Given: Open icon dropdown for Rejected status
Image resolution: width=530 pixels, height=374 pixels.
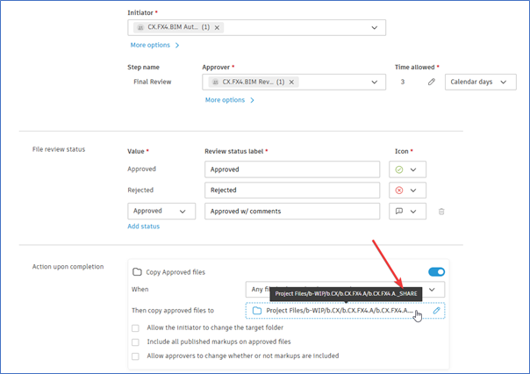Looking at the screenshot, I should click(407, 191).
